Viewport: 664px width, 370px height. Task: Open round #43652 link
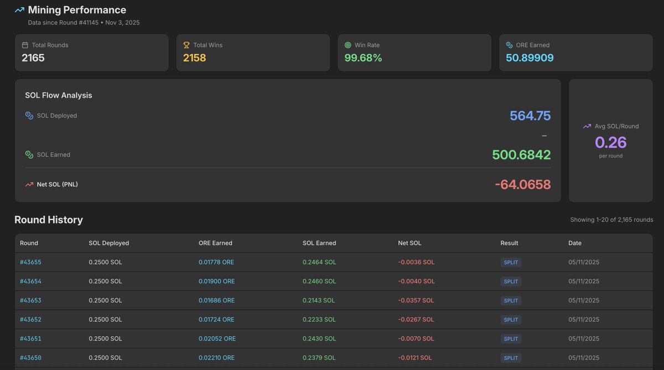tap(30, 320)
